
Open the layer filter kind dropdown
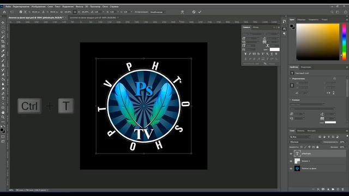click(300, 137)
